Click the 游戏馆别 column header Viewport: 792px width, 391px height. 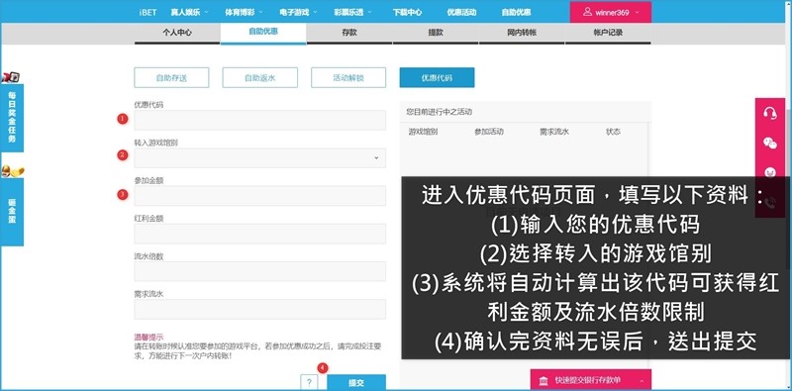click(x=423, y=132)
